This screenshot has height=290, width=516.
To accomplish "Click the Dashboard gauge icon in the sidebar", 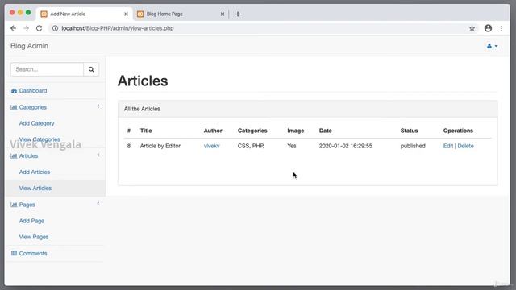I will coord(14,91).
